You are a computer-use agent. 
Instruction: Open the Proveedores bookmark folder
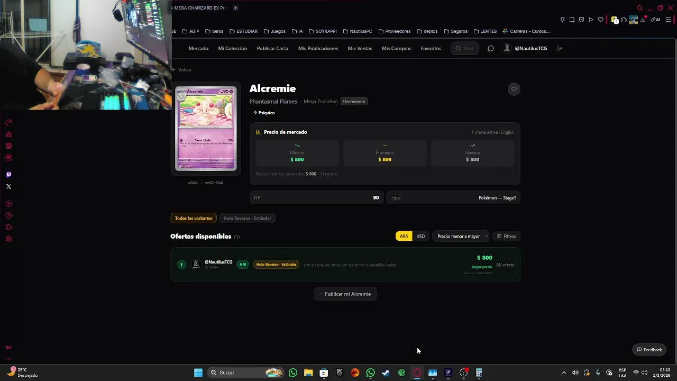(394, 31)
